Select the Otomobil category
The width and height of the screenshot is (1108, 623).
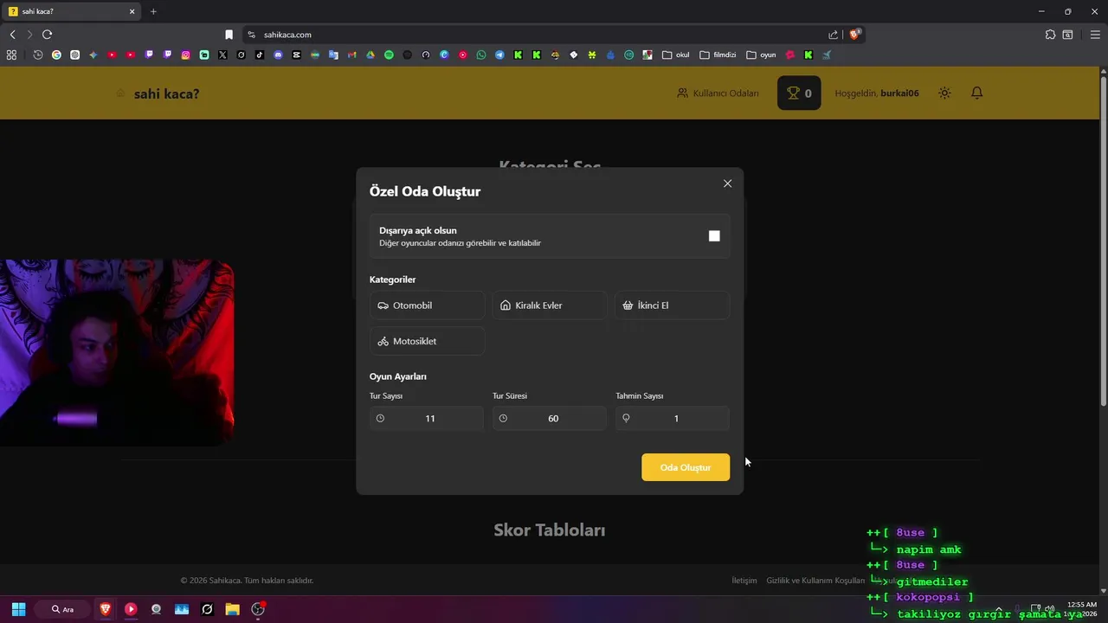tap(428, 305)
